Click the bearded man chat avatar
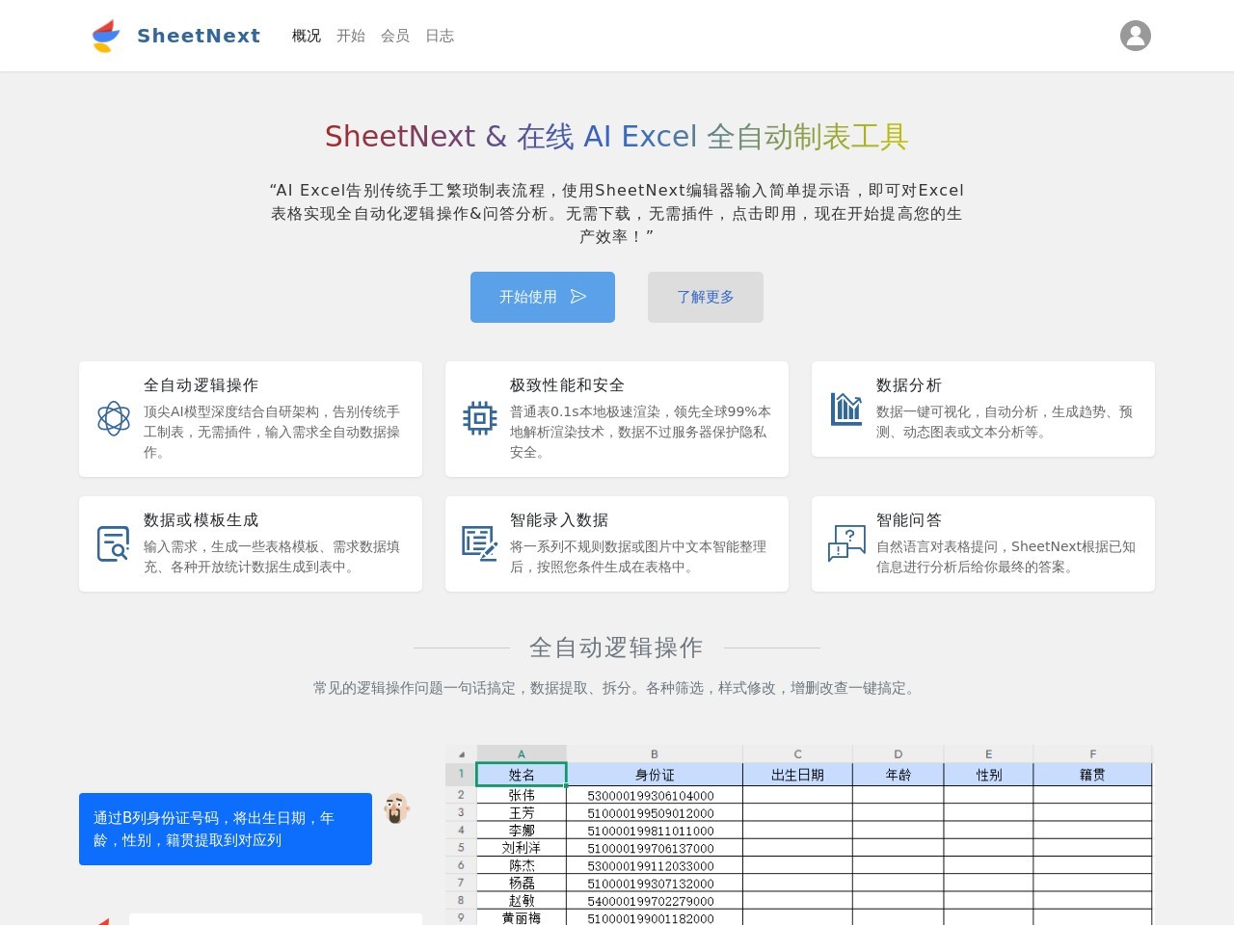This screenshot has height=925, width=1234. coord(396,808)
